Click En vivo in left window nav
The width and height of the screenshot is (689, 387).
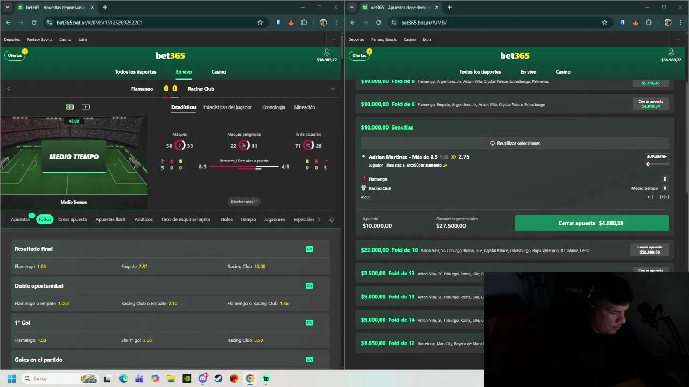coord(184,71)
